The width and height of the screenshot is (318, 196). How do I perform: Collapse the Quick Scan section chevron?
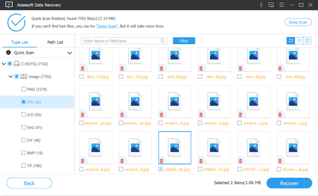(x=70, y=53)
